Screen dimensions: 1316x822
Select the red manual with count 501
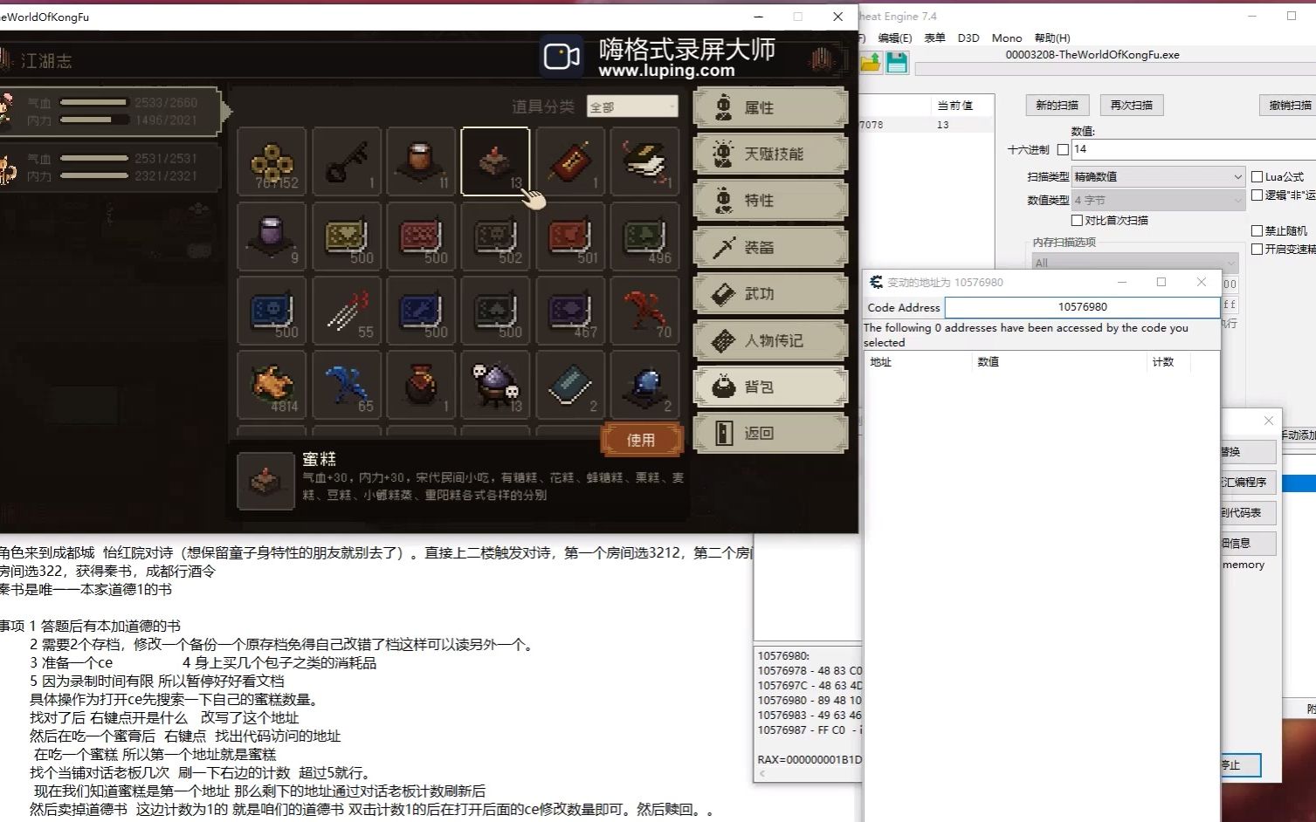click(x=570, y=236)
